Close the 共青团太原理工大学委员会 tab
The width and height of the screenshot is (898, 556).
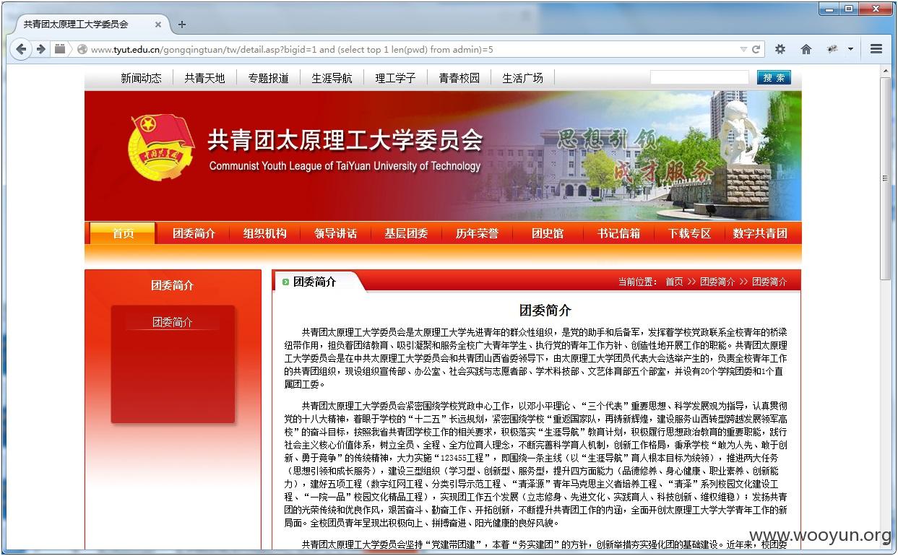click(x=158, y=24)
